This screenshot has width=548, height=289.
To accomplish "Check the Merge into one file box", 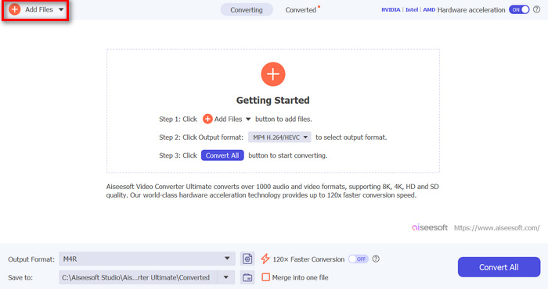I will point(266,277).
